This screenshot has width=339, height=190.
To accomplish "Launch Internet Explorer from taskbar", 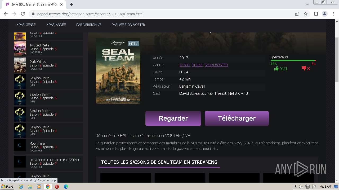I will (x=21, y=187).
